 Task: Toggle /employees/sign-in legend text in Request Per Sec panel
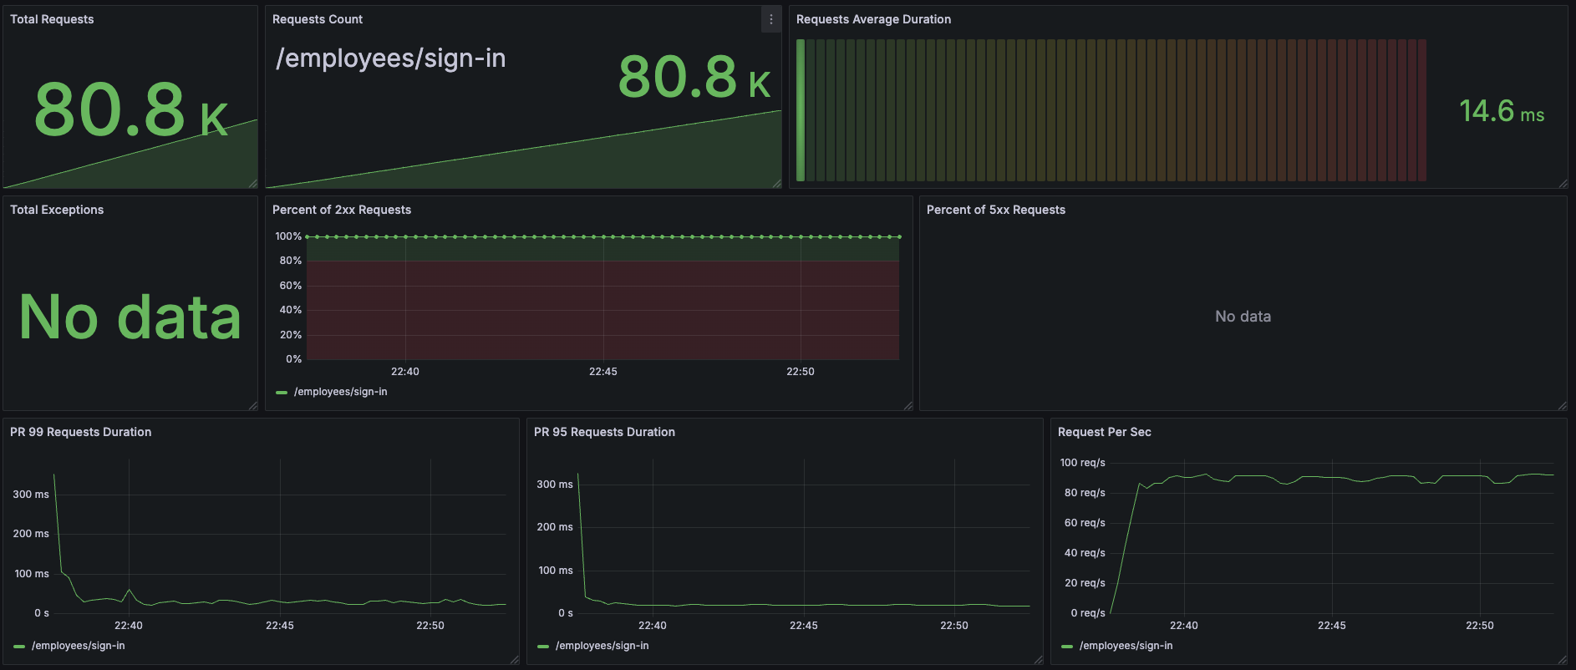click(1126, 646)
